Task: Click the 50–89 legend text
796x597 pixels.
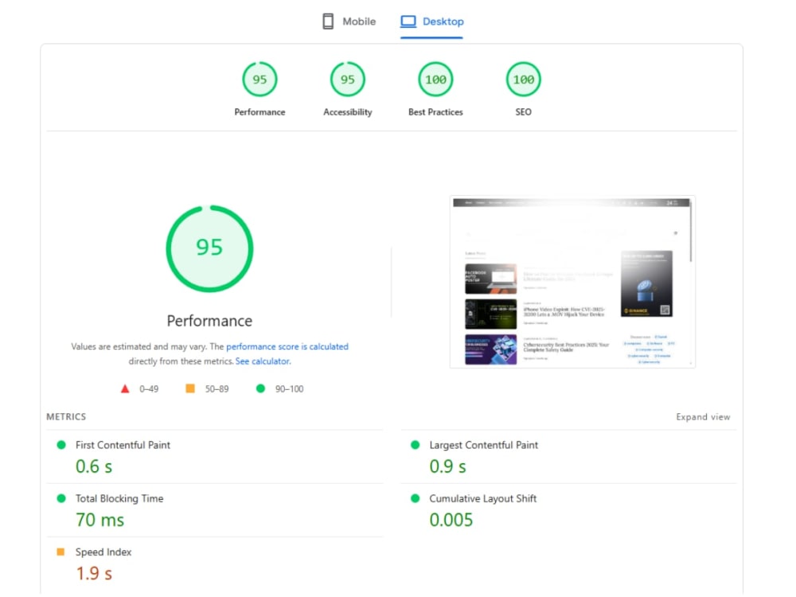Action: [217, 389]
